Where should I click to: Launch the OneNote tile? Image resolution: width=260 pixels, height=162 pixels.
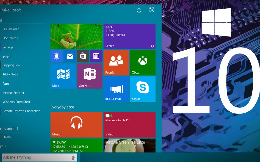tap(90, 76)
